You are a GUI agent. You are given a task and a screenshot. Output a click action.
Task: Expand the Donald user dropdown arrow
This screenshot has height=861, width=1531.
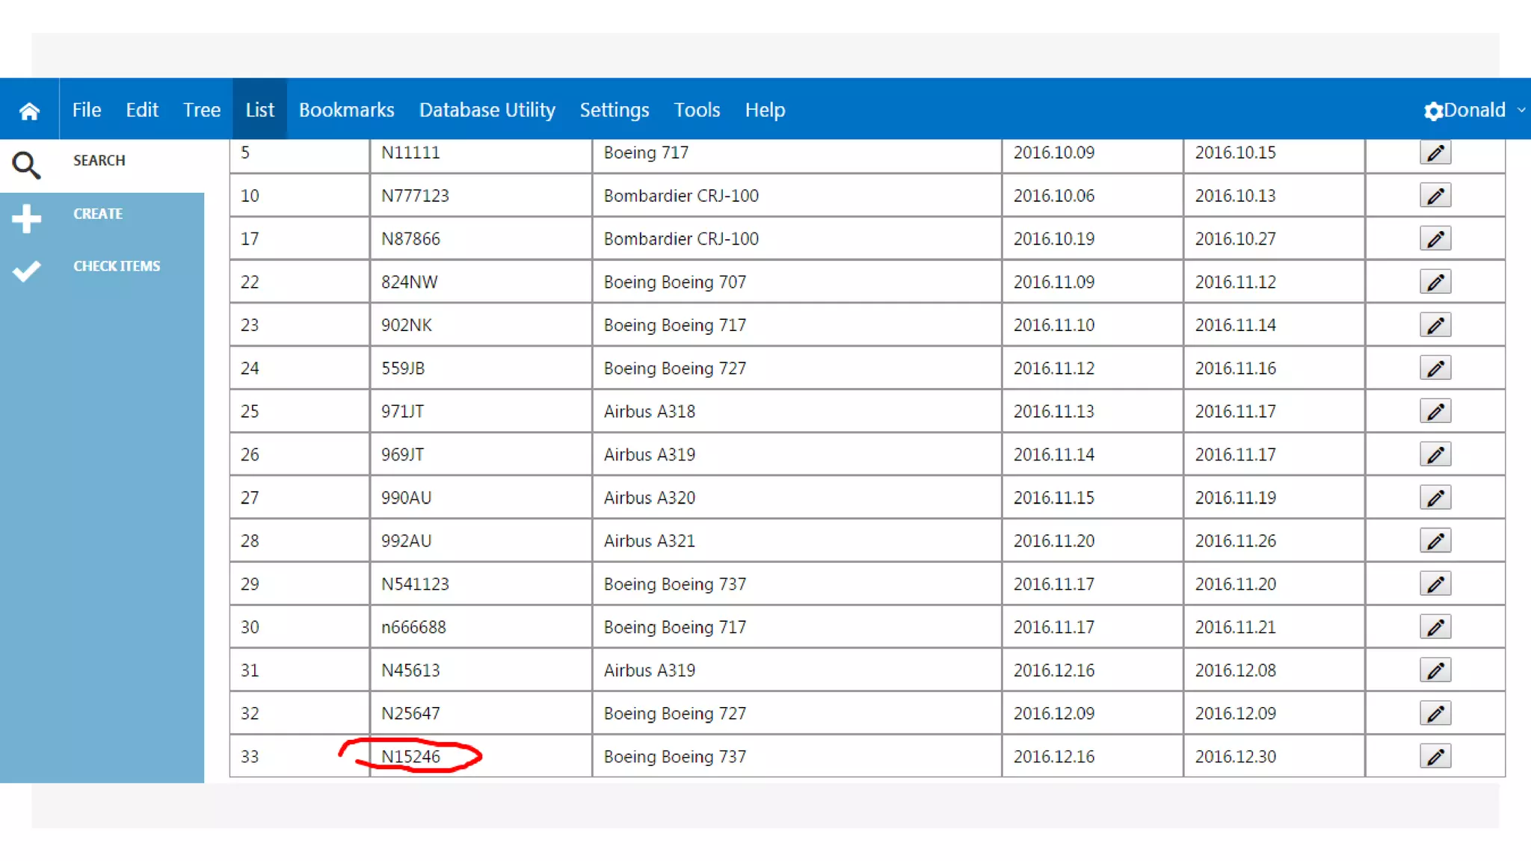coord(1521,110)
